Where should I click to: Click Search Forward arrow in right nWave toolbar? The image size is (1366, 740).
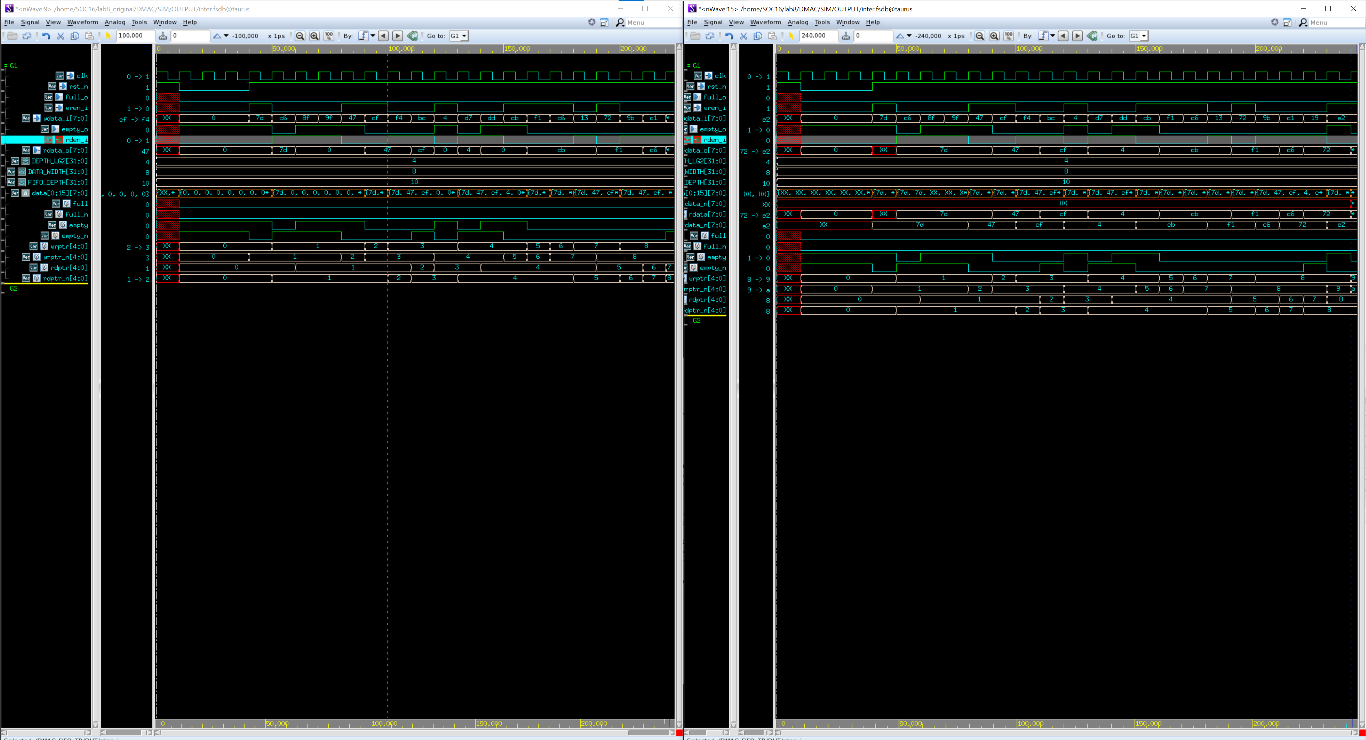(x=1078, y=36)
